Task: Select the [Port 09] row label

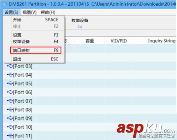Action: [23, 118]
